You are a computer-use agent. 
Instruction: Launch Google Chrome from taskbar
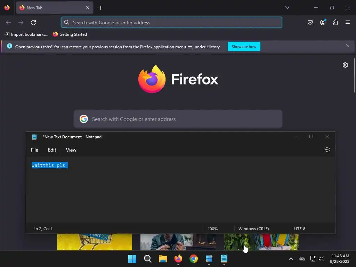tap(193, 259)
